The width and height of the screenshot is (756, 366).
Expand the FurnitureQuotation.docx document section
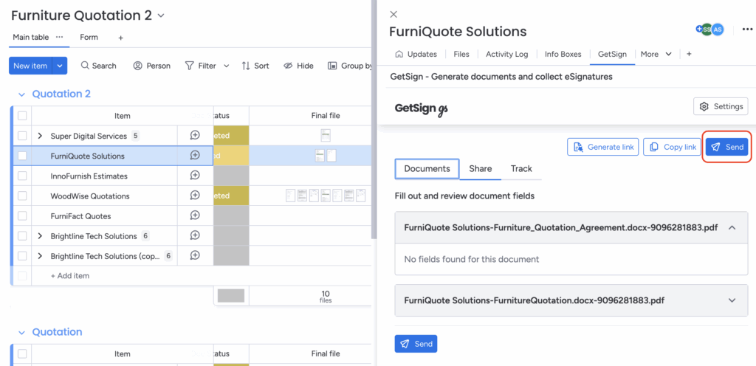click(x=732, y=300)
